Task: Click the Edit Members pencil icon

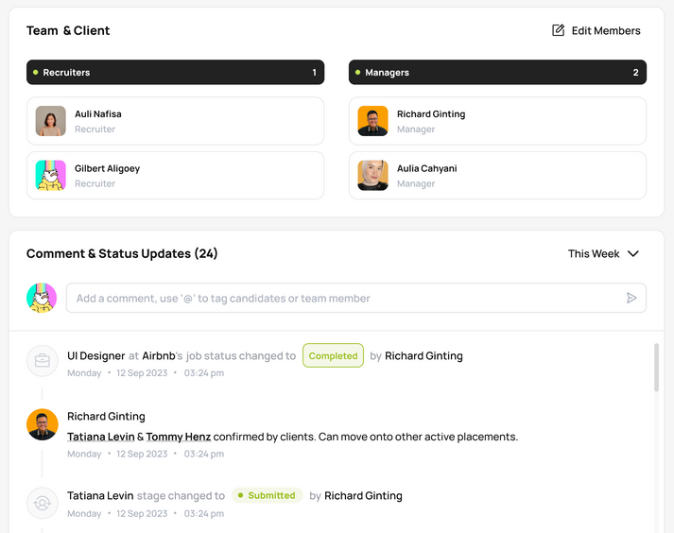Action: tap(559, 30)
